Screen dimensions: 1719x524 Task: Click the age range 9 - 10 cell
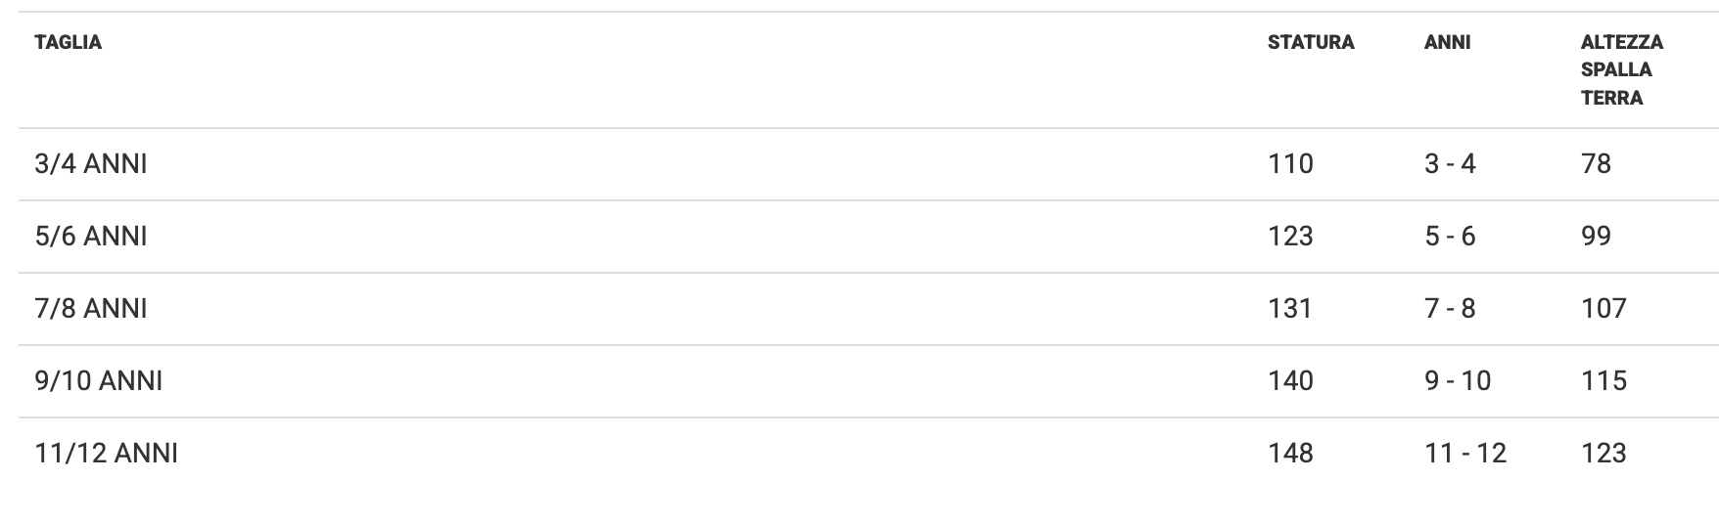click(x=1457, y=380)
